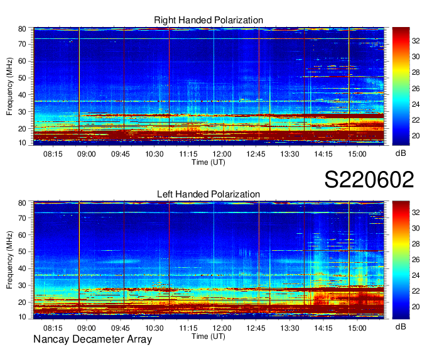This screenshot has width=427, height=347.
Task: Click the "Frequency (MHz)" label of the Left Handed plot
Action: (9, 260)
